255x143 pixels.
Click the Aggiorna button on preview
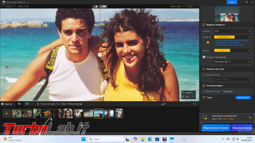(189, 92)
